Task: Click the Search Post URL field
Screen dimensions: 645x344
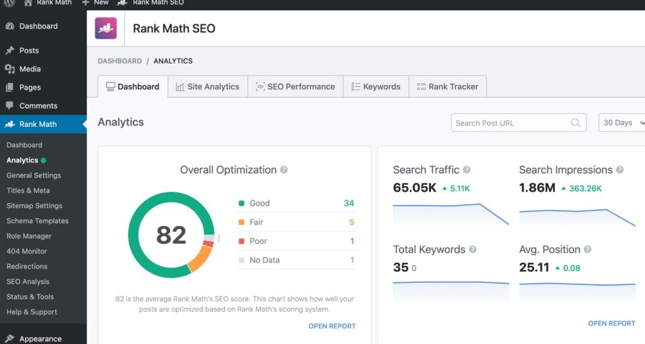Action: coord(519,123)
